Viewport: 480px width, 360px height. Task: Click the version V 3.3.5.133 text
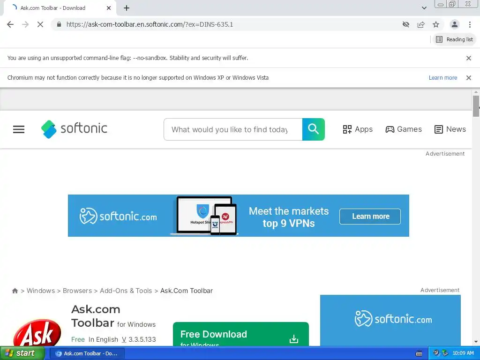click(139, 339)
